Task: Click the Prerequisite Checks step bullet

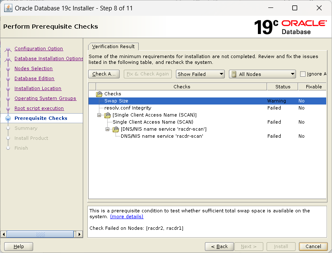Action: tap(8, 118)
